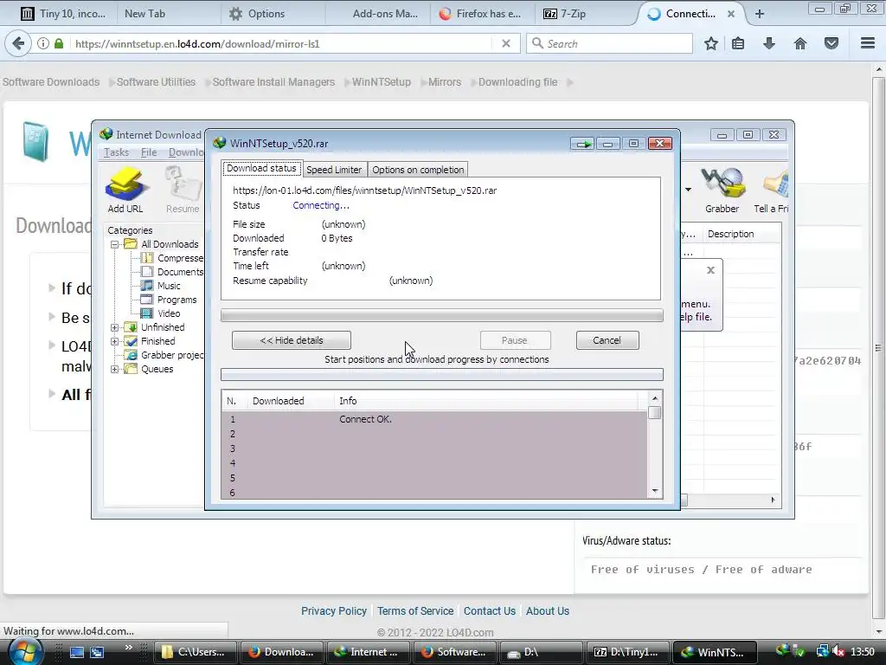Open the Grabber tool in IDM
The height and width of the screenshot is (665, 886).
coord(722,190)
